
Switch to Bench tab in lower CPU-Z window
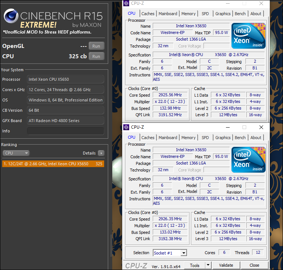tap(240, 138)
